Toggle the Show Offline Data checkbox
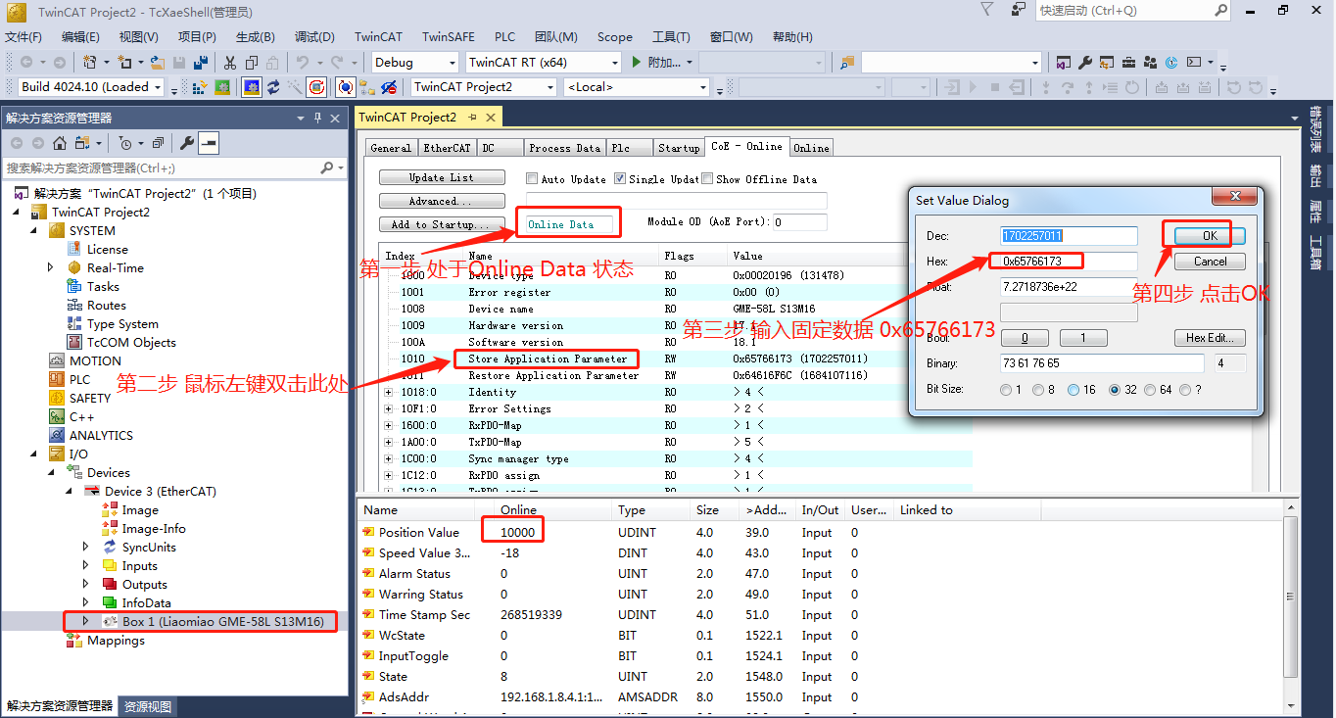Viewport: 1336px width, 718px height. (707, 179)
